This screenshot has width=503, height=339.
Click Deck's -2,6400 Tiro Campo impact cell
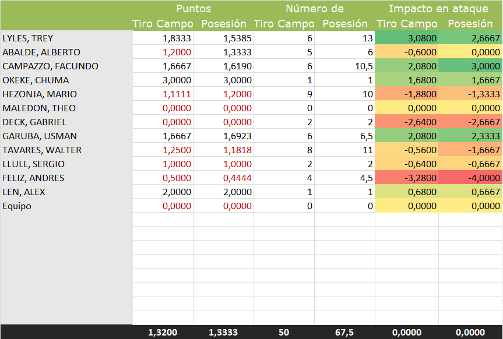pos(407,122)
